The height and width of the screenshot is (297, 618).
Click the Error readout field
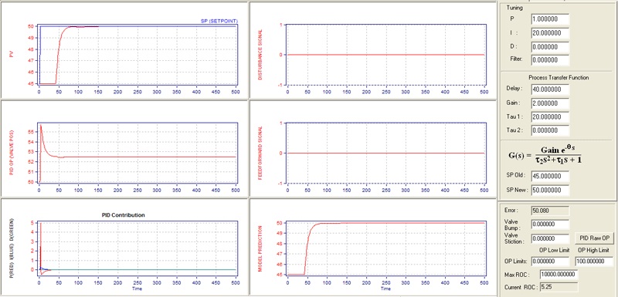(550, 211)
